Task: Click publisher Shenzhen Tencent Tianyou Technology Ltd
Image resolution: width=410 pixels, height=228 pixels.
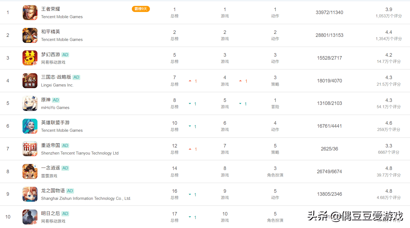Action: [80, 153]
